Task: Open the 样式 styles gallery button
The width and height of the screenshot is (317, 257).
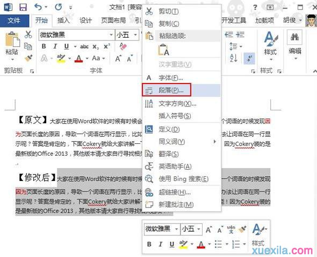Action: [271, 46]
